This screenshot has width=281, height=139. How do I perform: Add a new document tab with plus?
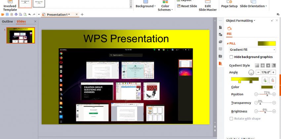pyautogui.click(x=82, y=15)
